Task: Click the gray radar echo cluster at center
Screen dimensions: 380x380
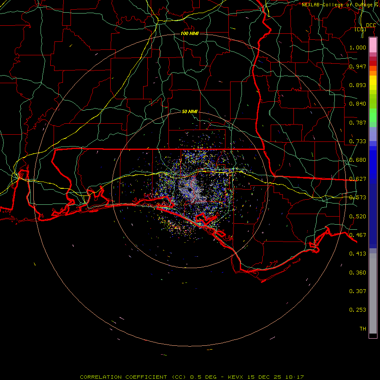Action: 193,190
